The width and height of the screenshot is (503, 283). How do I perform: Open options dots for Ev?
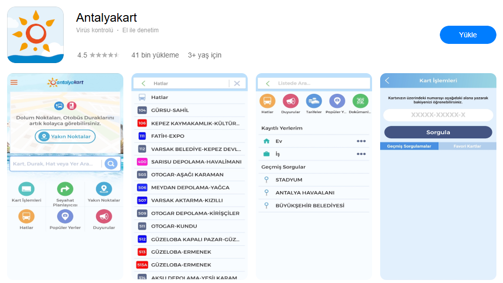coord(361,141)
